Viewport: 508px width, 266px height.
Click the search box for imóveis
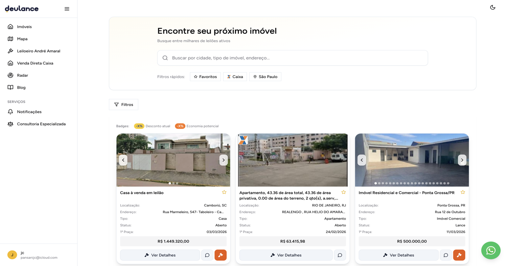[x=293, y=58]
